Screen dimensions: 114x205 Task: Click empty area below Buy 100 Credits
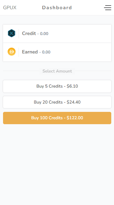[57, 164]
